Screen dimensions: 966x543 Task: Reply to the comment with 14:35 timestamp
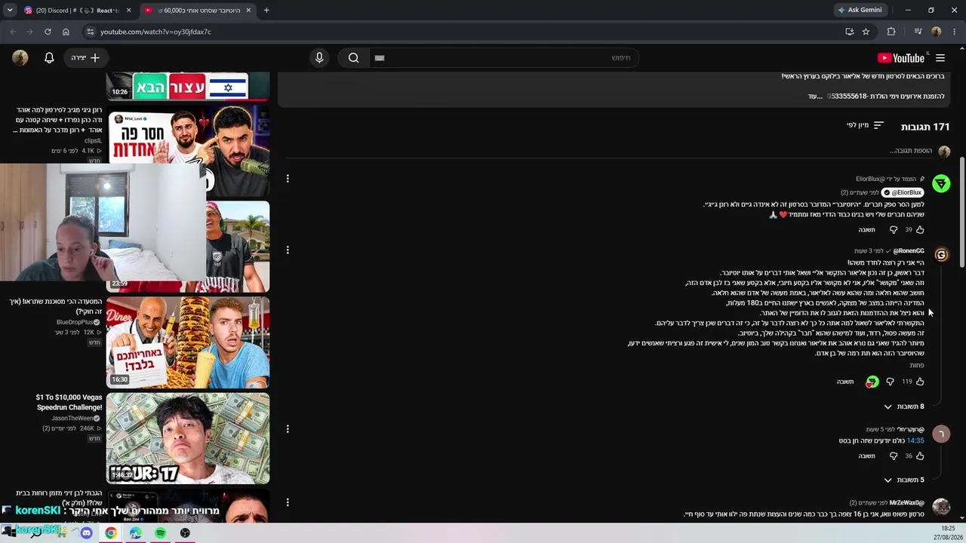click(866, 456)
